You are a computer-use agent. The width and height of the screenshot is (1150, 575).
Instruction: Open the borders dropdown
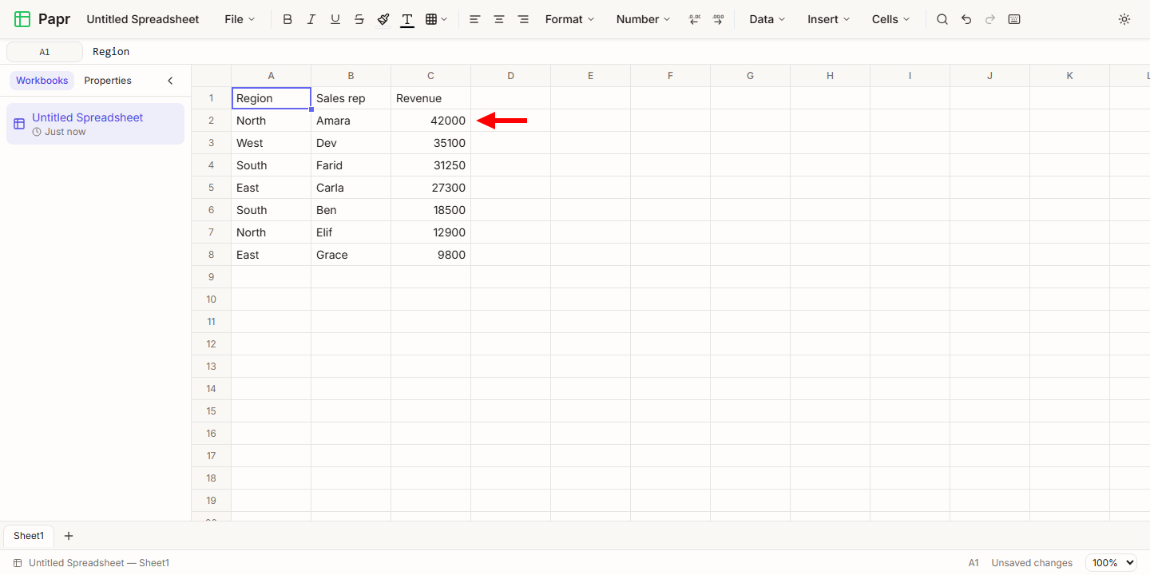click(x=436, y=19)
